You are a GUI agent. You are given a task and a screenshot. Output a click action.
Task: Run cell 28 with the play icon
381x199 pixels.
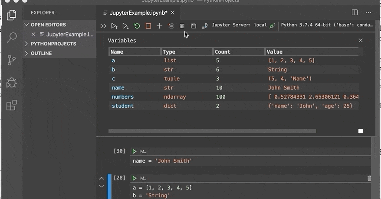pyautogui.click(x=135, y=178)
